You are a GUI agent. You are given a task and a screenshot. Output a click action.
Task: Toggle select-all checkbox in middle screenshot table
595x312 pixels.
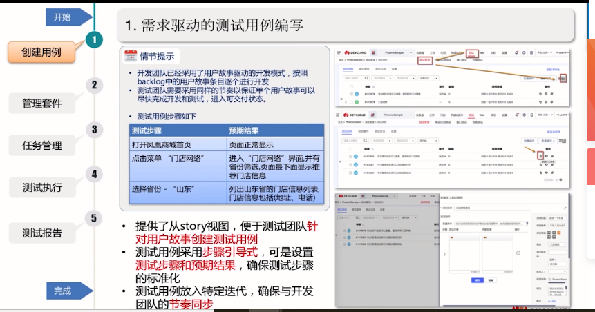pyautogui.click(x=350, y=149)
